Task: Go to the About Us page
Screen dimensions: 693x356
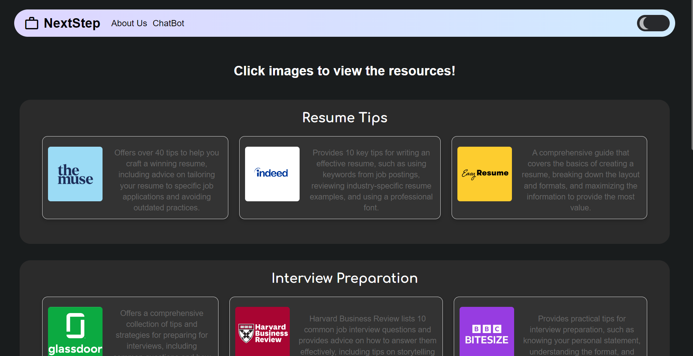Action: (x=129, y=23)
